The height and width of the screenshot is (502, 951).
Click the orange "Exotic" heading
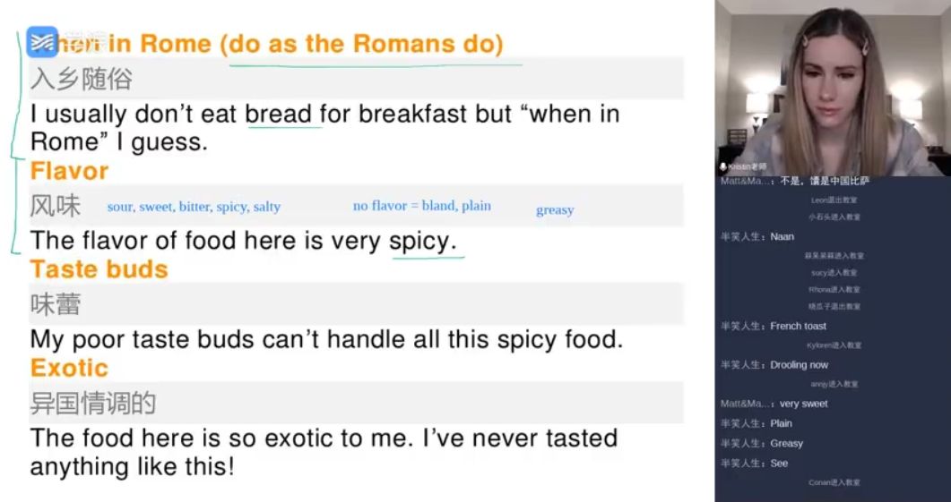pos(69,368)
